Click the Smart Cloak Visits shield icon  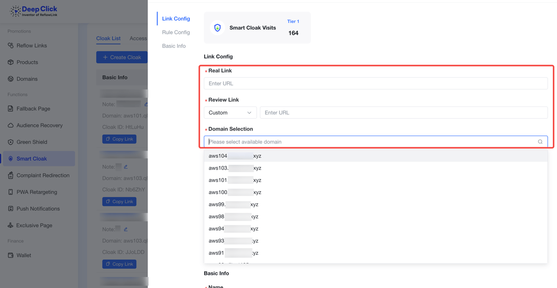pos(217,28)
